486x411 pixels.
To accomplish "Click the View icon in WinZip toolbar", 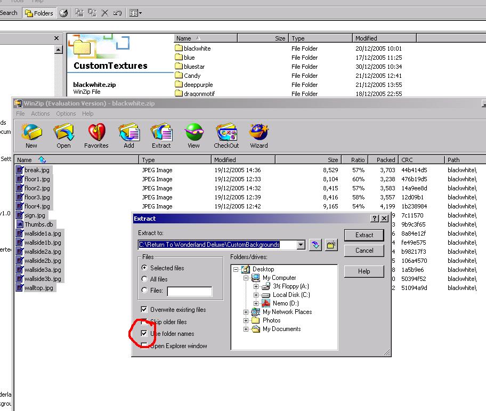I will pyautogui.click(x=194, y=135).
